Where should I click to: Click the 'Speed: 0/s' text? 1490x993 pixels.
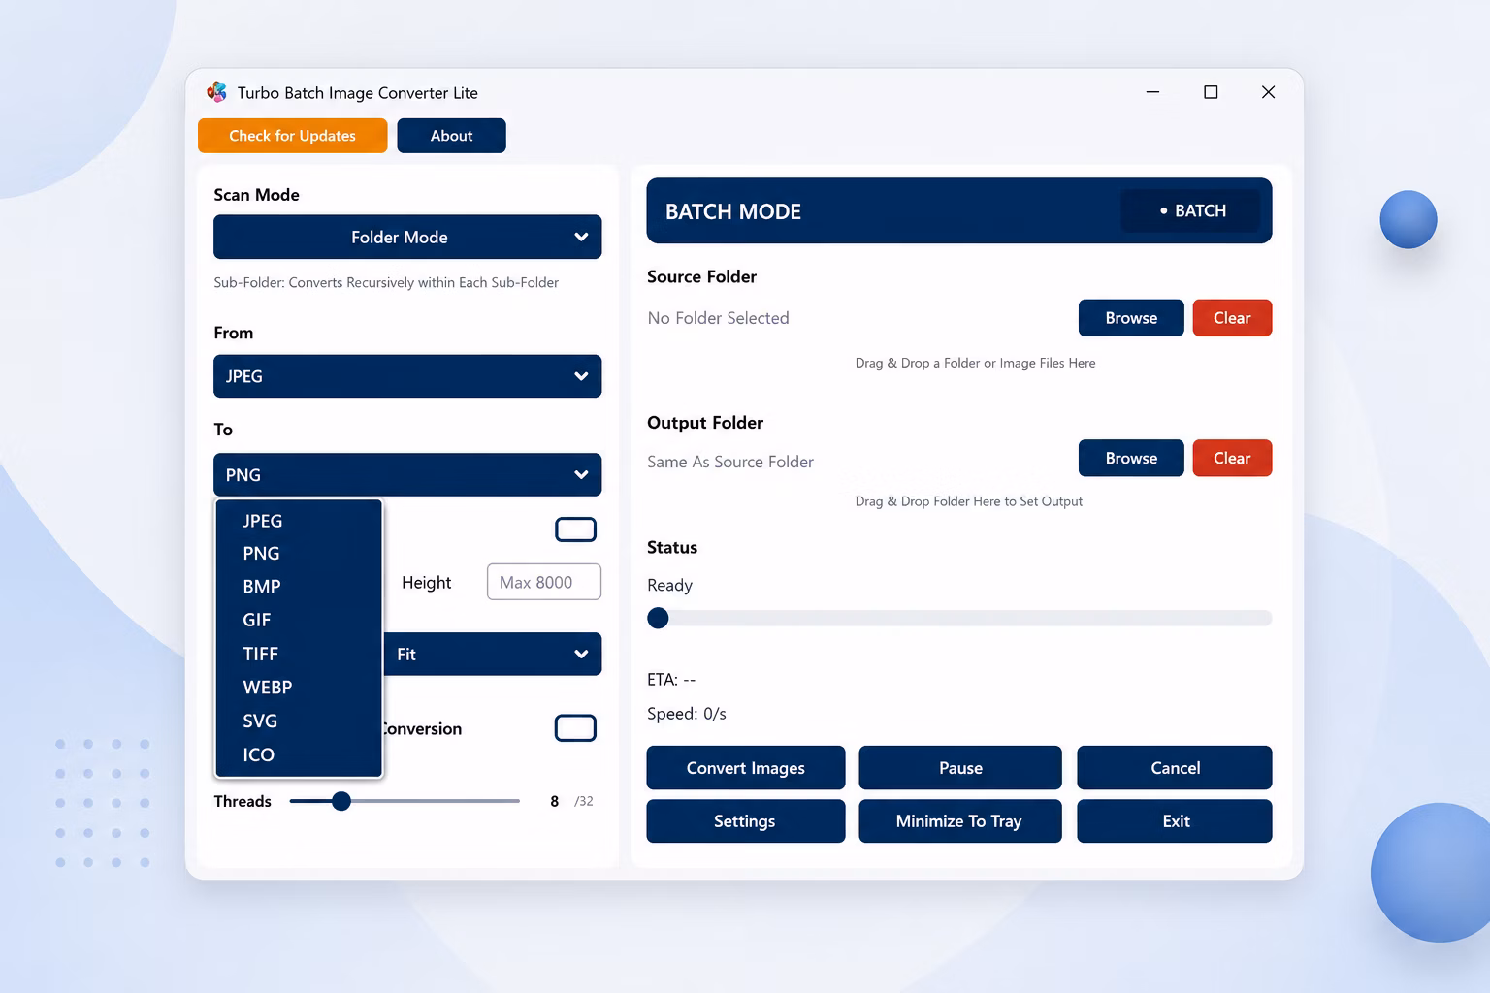(687, 714)
